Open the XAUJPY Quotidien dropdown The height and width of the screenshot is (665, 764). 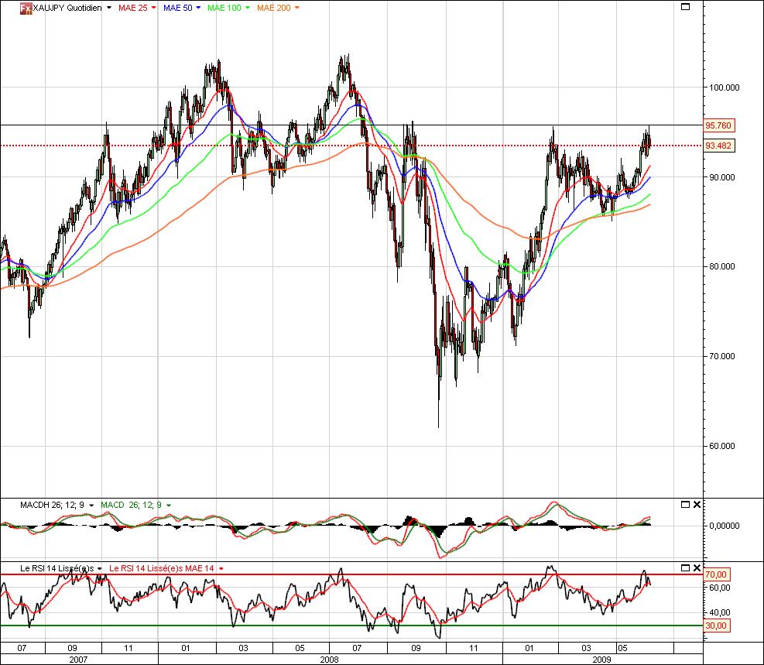tap(109, 8)
